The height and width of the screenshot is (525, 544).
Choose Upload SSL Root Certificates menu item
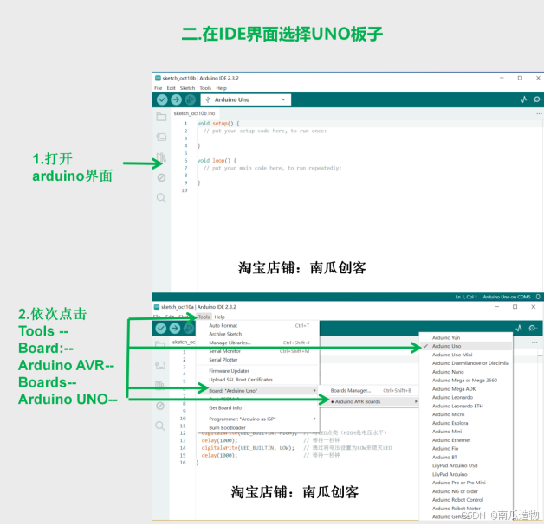point(257,380)
